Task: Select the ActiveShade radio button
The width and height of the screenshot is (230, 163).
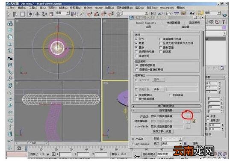Action: tap(133, 144)
